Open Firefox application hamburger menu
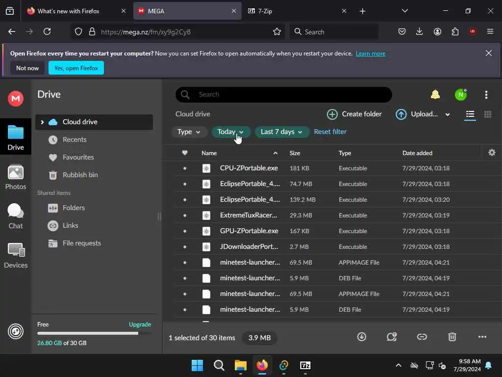 (490, 31)
